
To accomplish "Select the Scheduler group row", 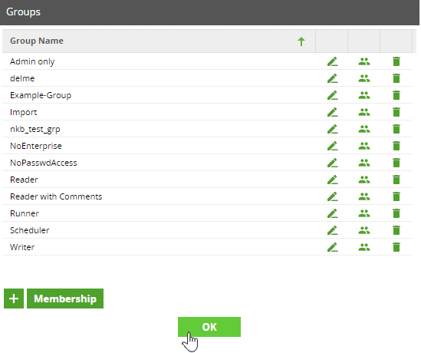I will point(207,230).
